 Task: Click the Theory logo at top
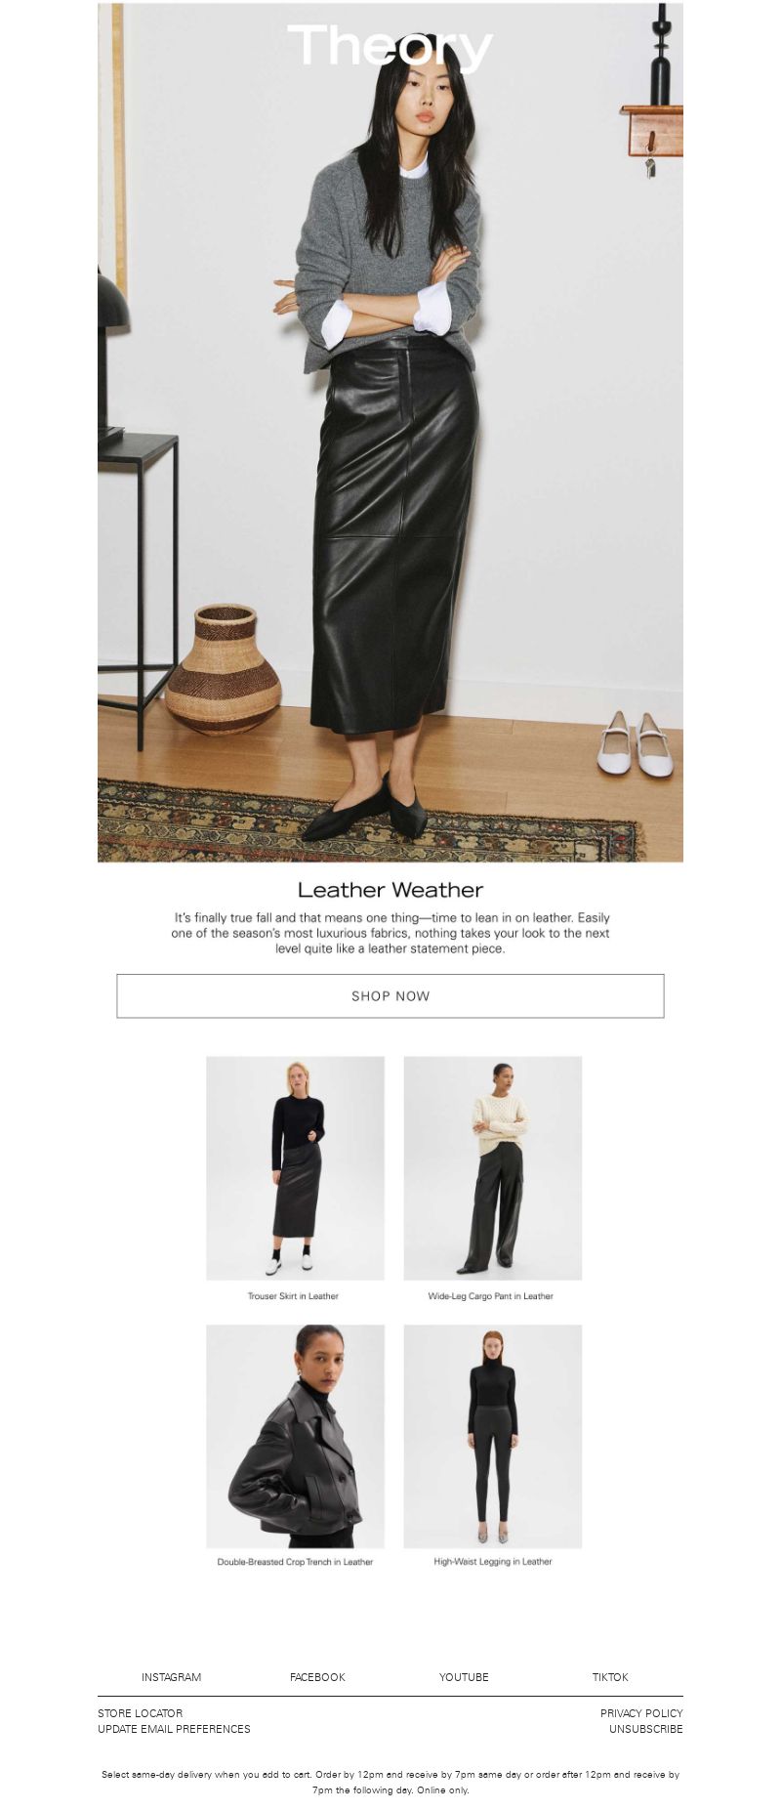click(390, 47)
